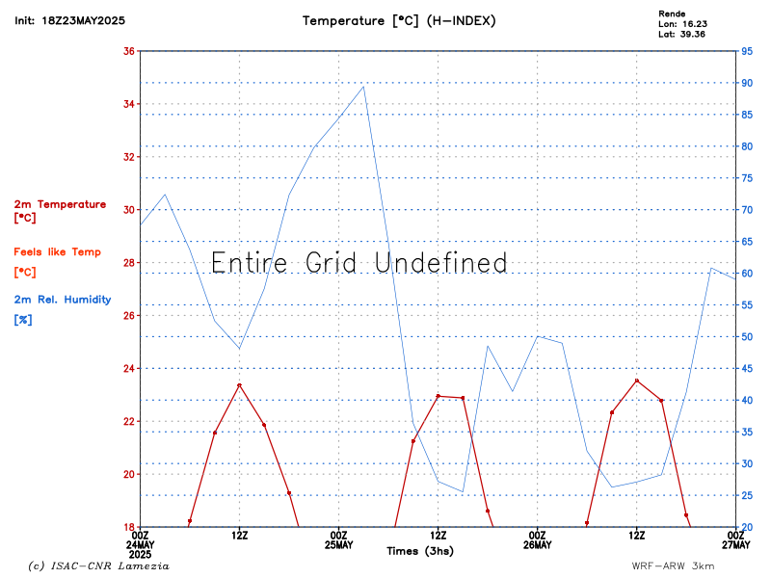Click the '12Z' label on 24 May
Image resolution: width=771 pixels, height=578 pixels.
coord(239,536)
